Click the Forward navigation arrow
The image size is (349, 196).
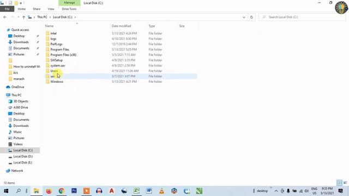point(13,17)
